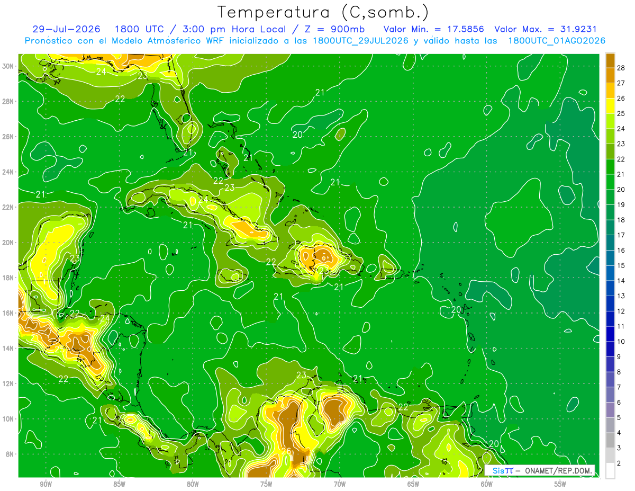
Task: Click the 70W longitude axis label
Action: coord(340,484)
